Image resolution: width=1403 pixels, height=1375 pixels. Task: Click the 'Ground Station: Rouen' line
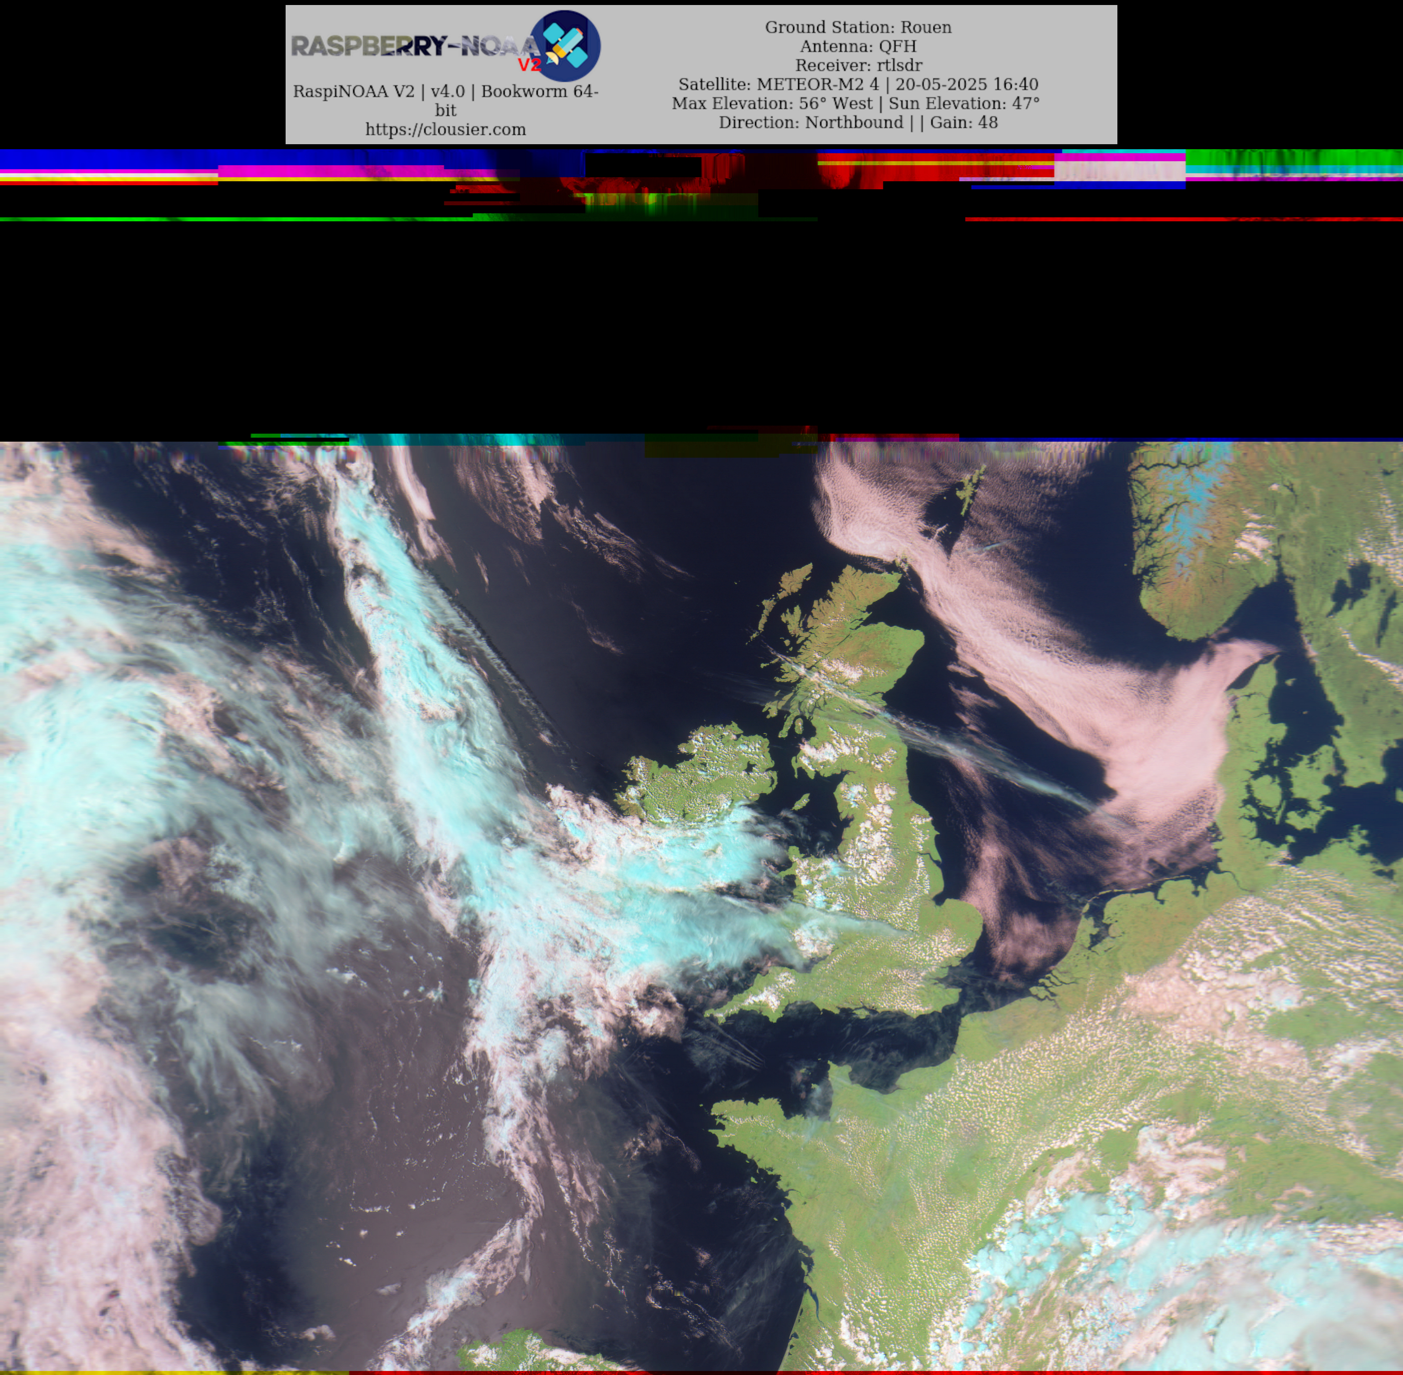858,27
